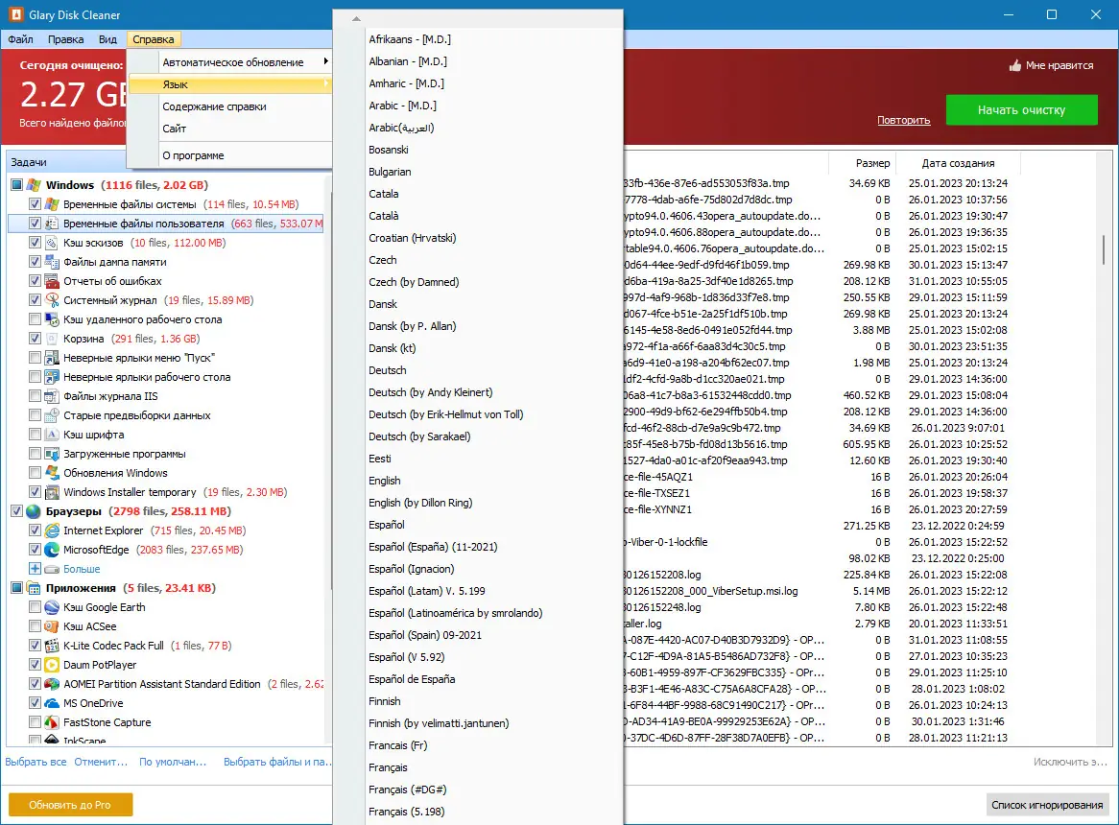Viewport: 1119px width, 825px height.
Task: Click the MS OneDrive cloud icon
Action: click(x=52, y=703)
